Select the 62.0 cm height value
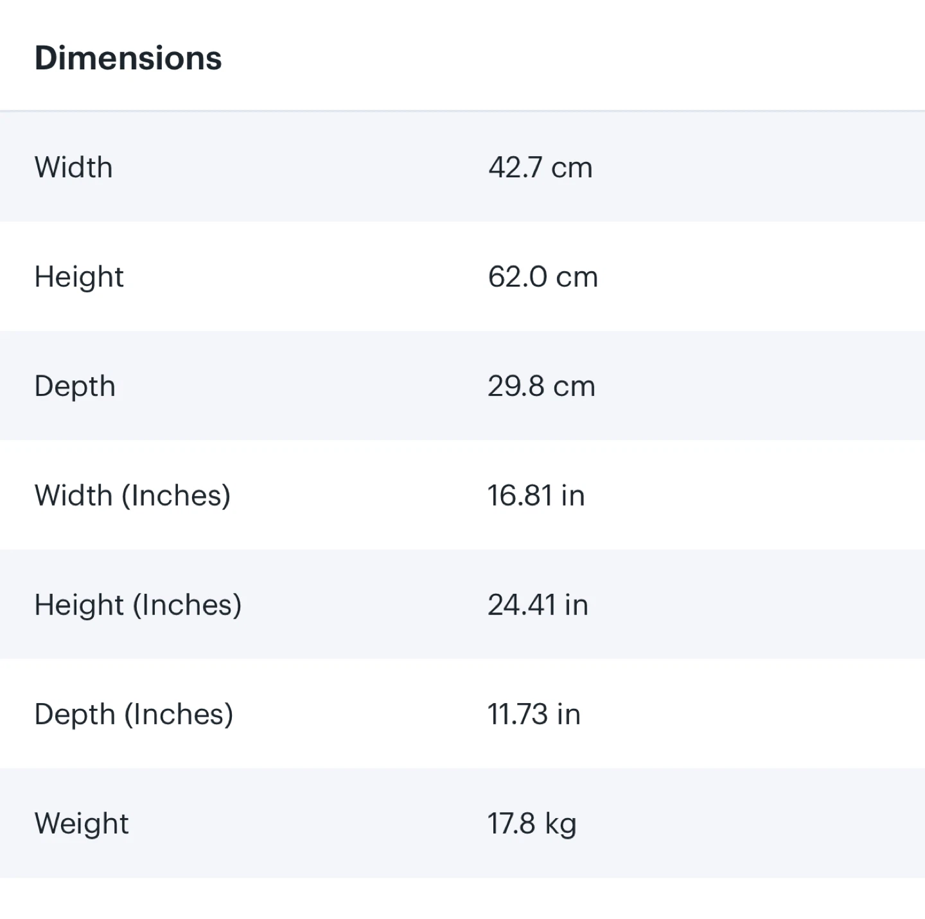Viewport: 925px width, 919px height. click(x=542, y=277)
